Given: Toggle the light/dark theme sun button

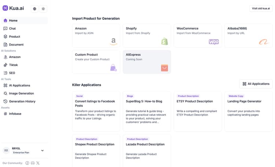Looking at the screenshot, I should click(x=43, y=9).
